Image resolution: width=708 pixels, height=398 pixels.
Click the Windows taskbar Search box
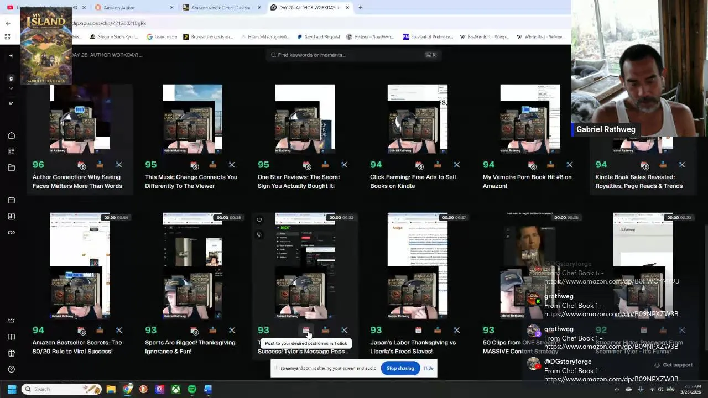point(62,389)
